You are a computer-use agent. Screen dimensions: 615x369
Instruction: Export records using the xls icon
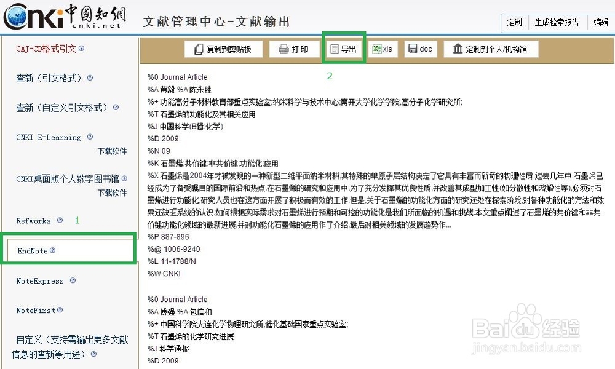click(x=376, y=48)
